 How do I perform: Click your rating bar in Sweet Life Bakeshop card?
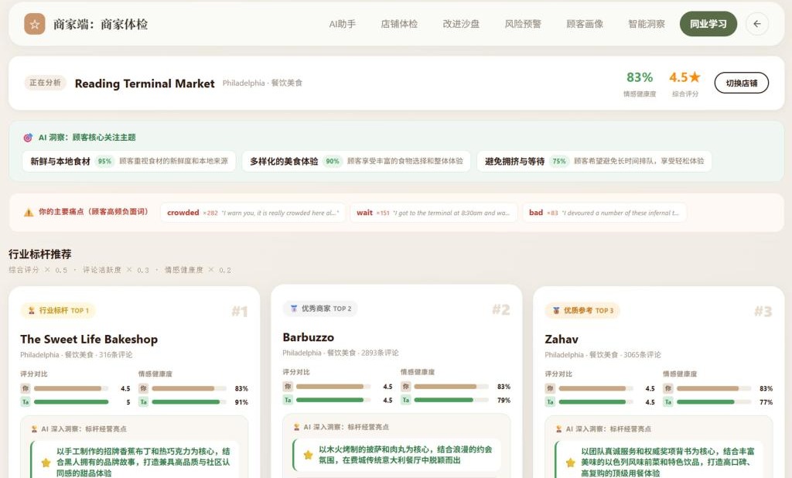71,388
